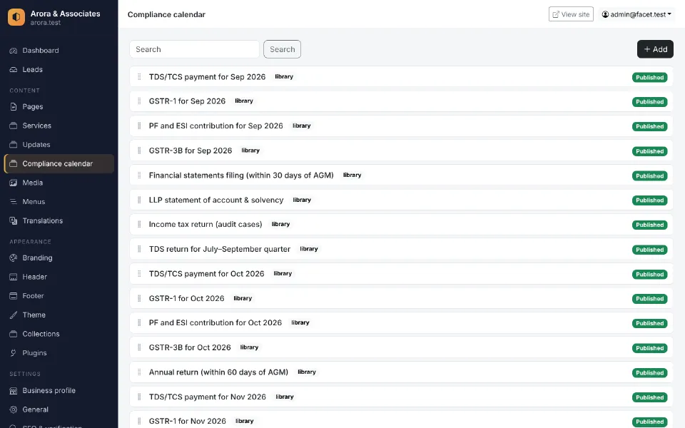
Task: Click the Footer layout icon
Action: point(14,295)
